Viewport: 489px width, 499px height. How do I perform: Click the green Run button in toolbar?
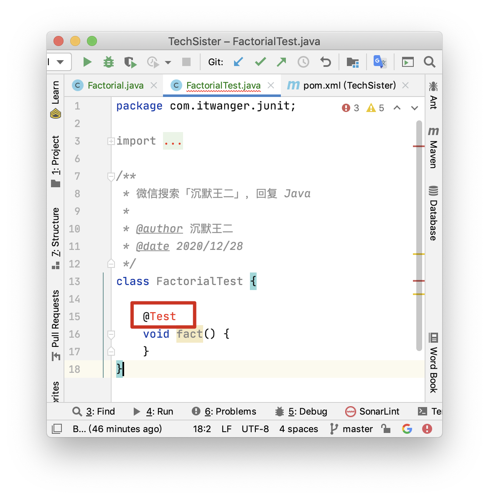(x=87, y=62)
